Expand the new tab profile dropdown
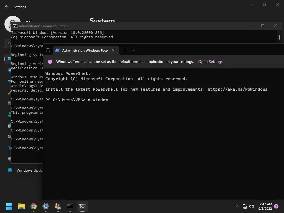The height and width of the screenshot is (213, 284). point(133,50)
